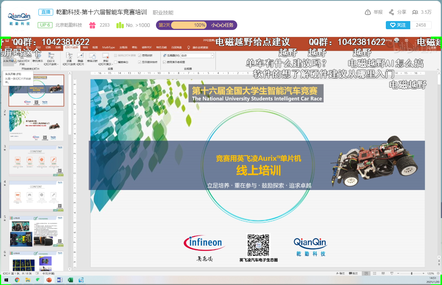Screen dimensions: 442x285
Task: Click the ranking bars icon beside No. >1000
Action: pyautogui.click(x=120, y=25)
